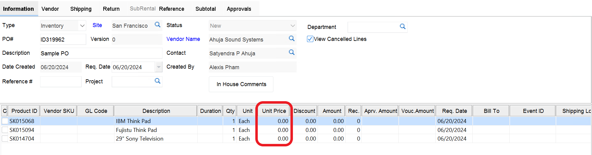Open the Department lookup magnifier
This screenshot has width=592, height=155.
coord(402,27)
